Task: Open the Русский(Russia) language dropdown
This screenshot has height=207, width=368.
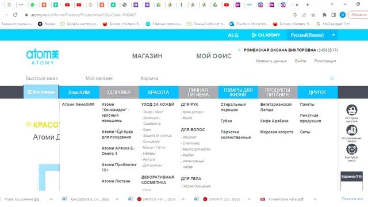Action: pos(312,35)
